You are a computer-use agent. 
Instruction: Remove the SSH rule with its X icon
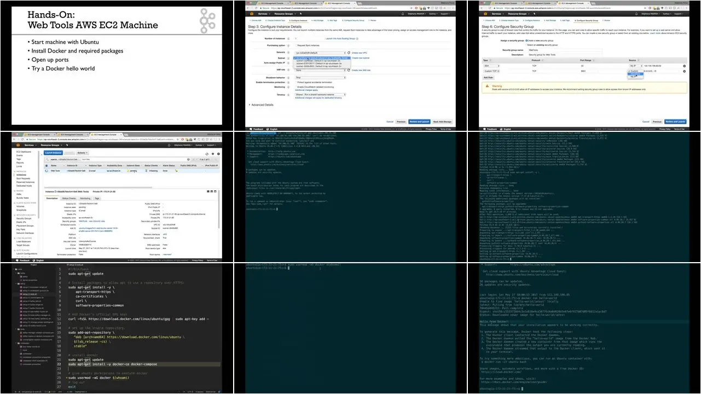(684, 66)
